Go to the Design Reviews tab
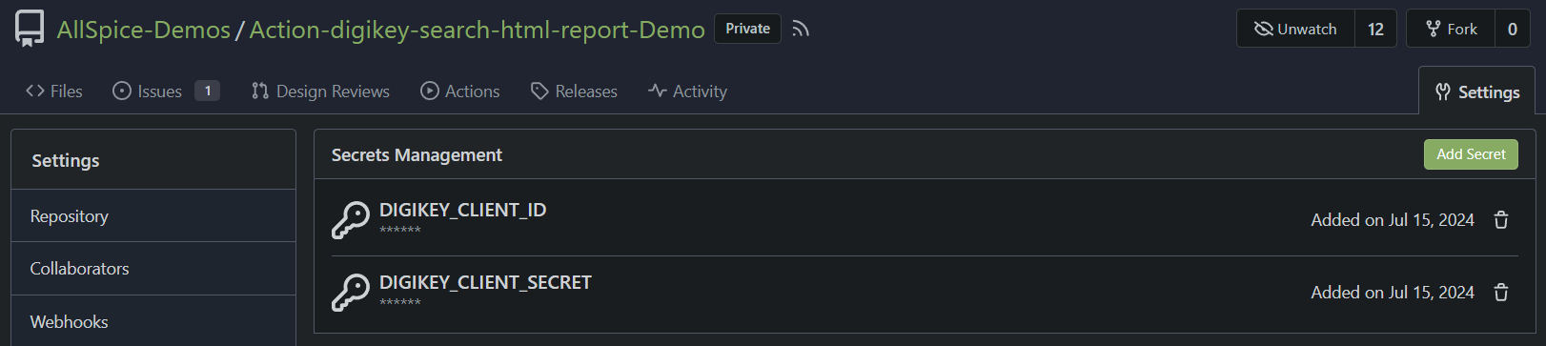 click(320, 92)
